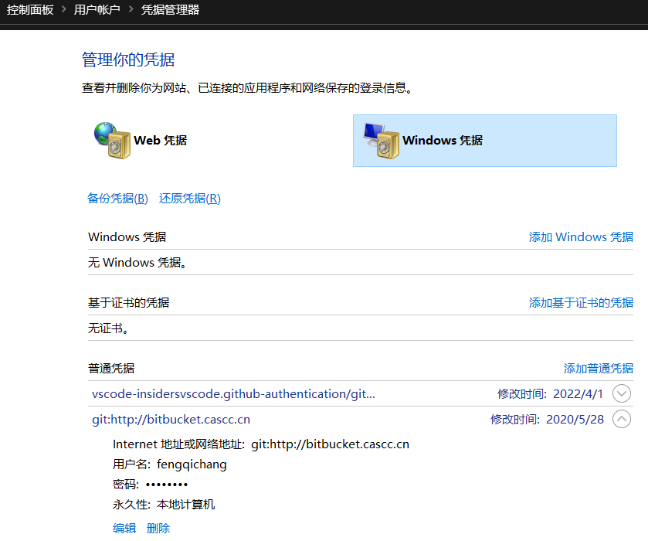Image resolution: width=648 pixels, height=541 pixels.
Task: Open breadcrumb arrow after 用户帐户
Action: tap(131, 10)
